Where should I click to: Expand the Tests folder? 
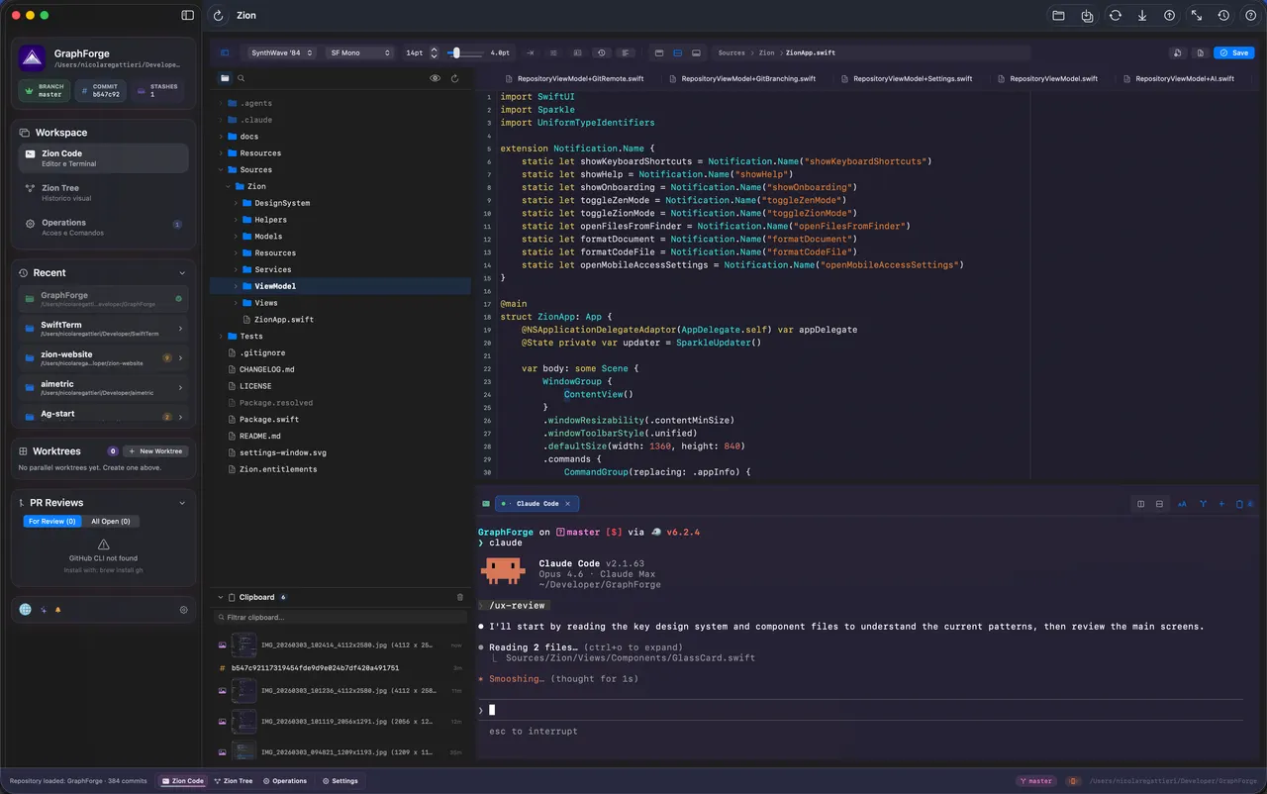221,336
